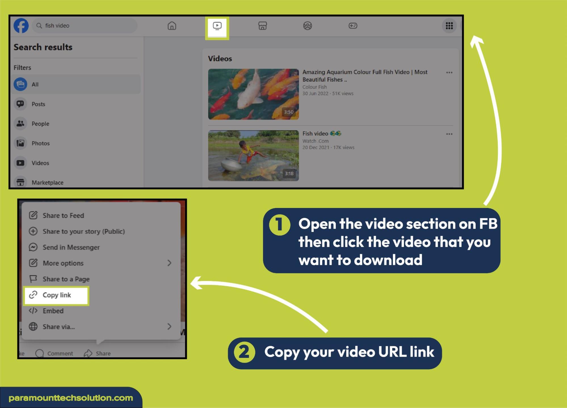Click the Facebook Watch video icon

point(217,25)
